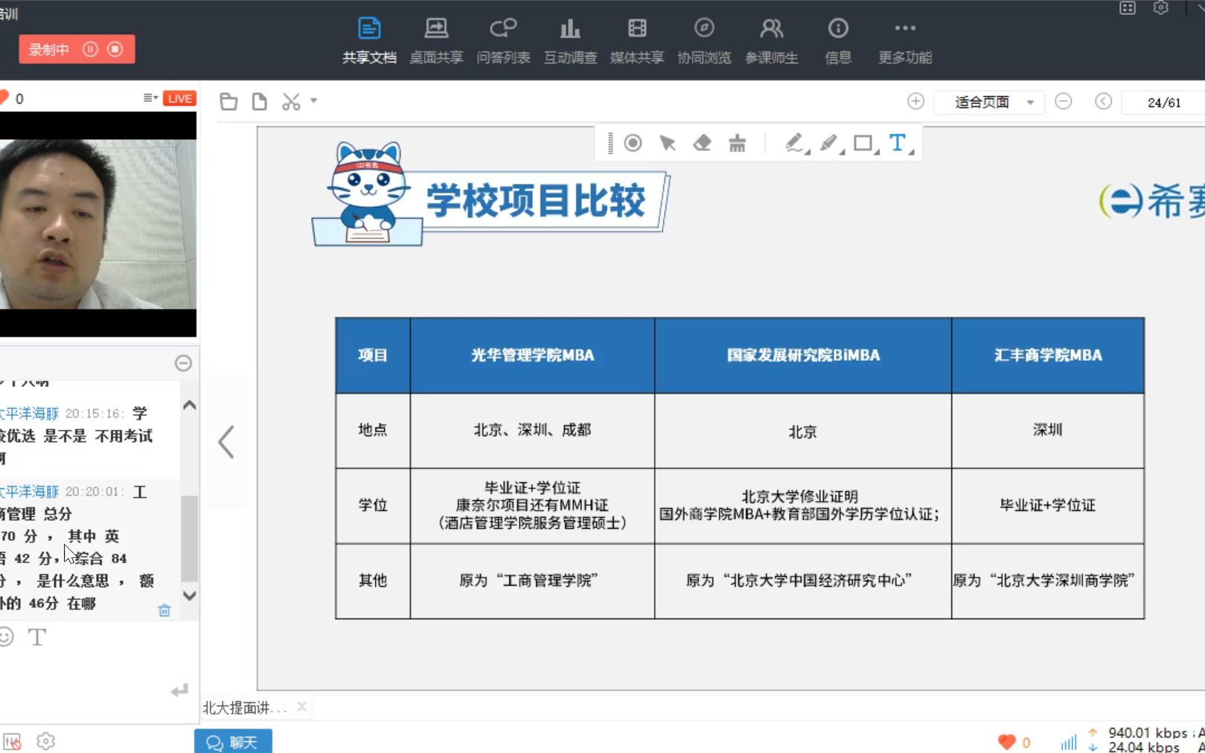Expand the scissors tool dropdown arrow
1205x753 pixels.
click(313, 100)
